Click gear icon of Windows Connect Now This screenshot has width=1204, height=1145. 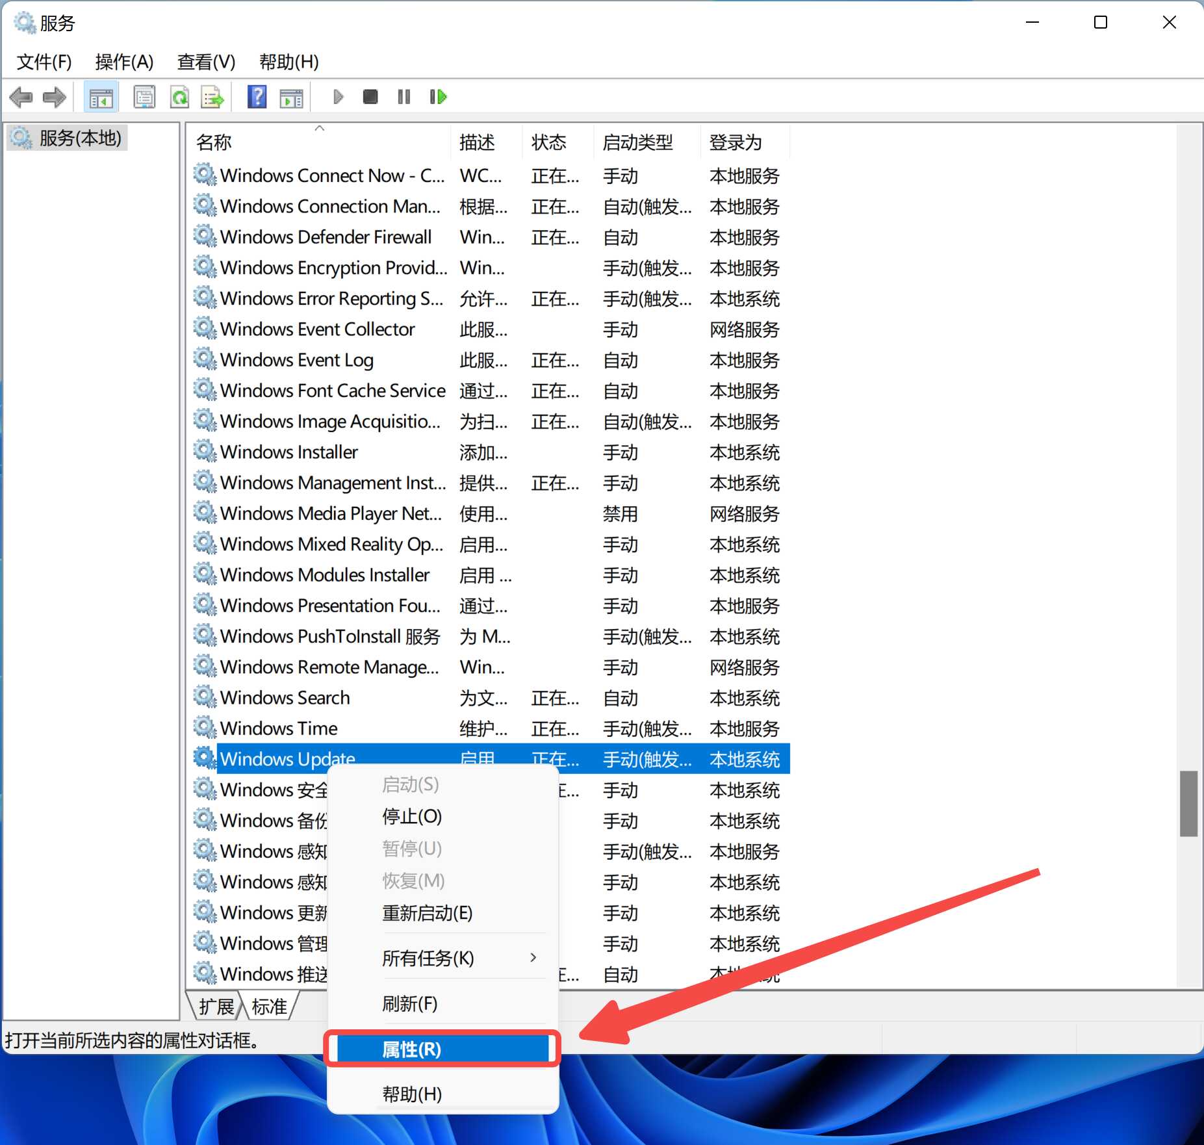pos(205,175)
